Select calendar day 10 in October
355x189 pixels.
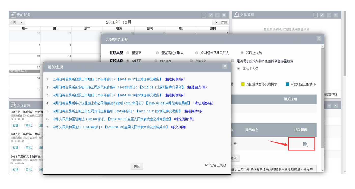point(25,59)
